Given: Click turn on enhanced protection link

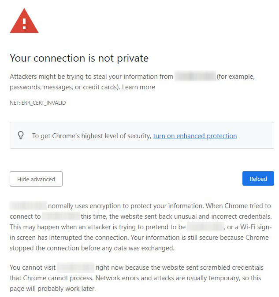Looking at the screenshot, I should click(195, 136).
